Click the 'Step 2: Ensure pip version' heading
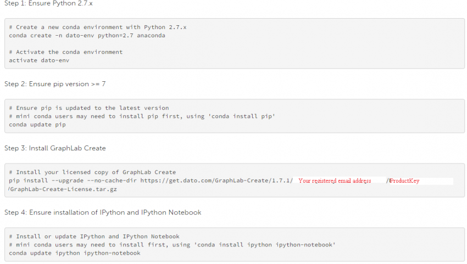 coord(55,84)
